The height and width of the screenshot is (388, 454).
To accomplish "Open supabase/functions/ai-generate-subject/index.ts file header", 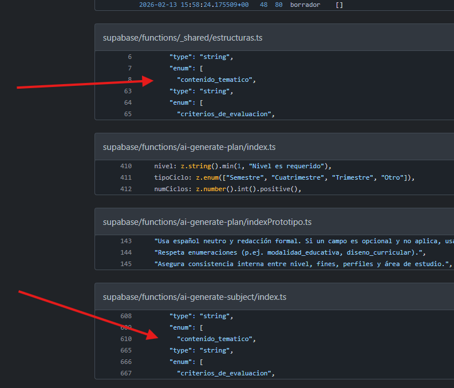I will coord(195,297).
